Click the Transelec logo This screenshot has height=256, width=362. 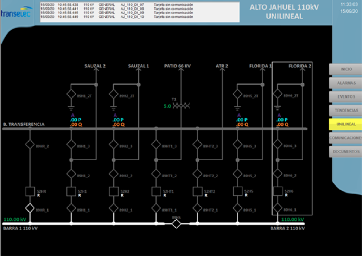point(16,12)
